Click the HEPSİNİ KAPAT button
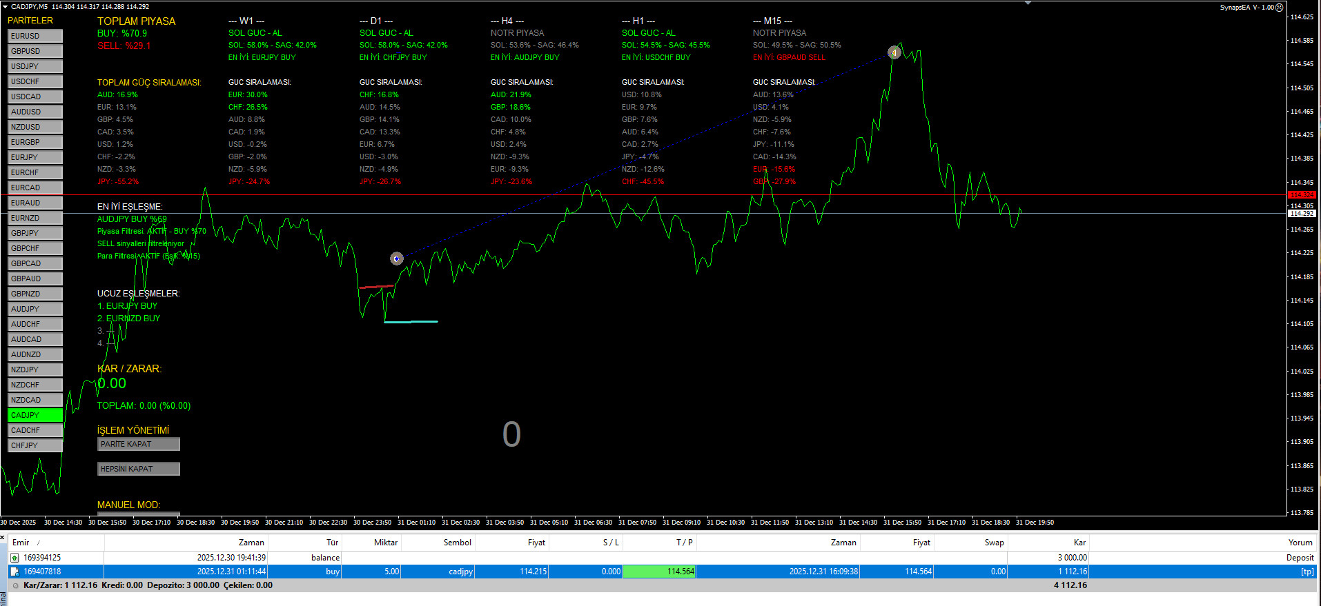This screenshot has width=1321, height=606. click(139, 469)
